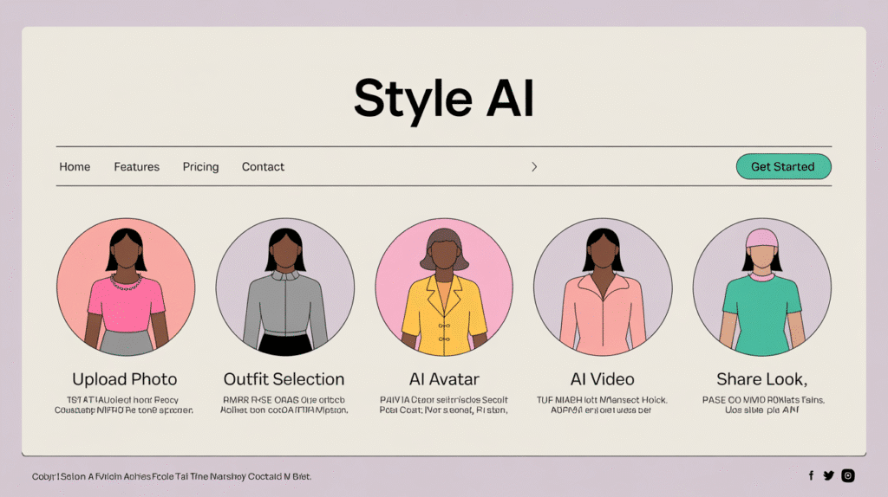Open the Contact navigation link
Viewport: 888px width, 497px height.
tap(263, 166)
